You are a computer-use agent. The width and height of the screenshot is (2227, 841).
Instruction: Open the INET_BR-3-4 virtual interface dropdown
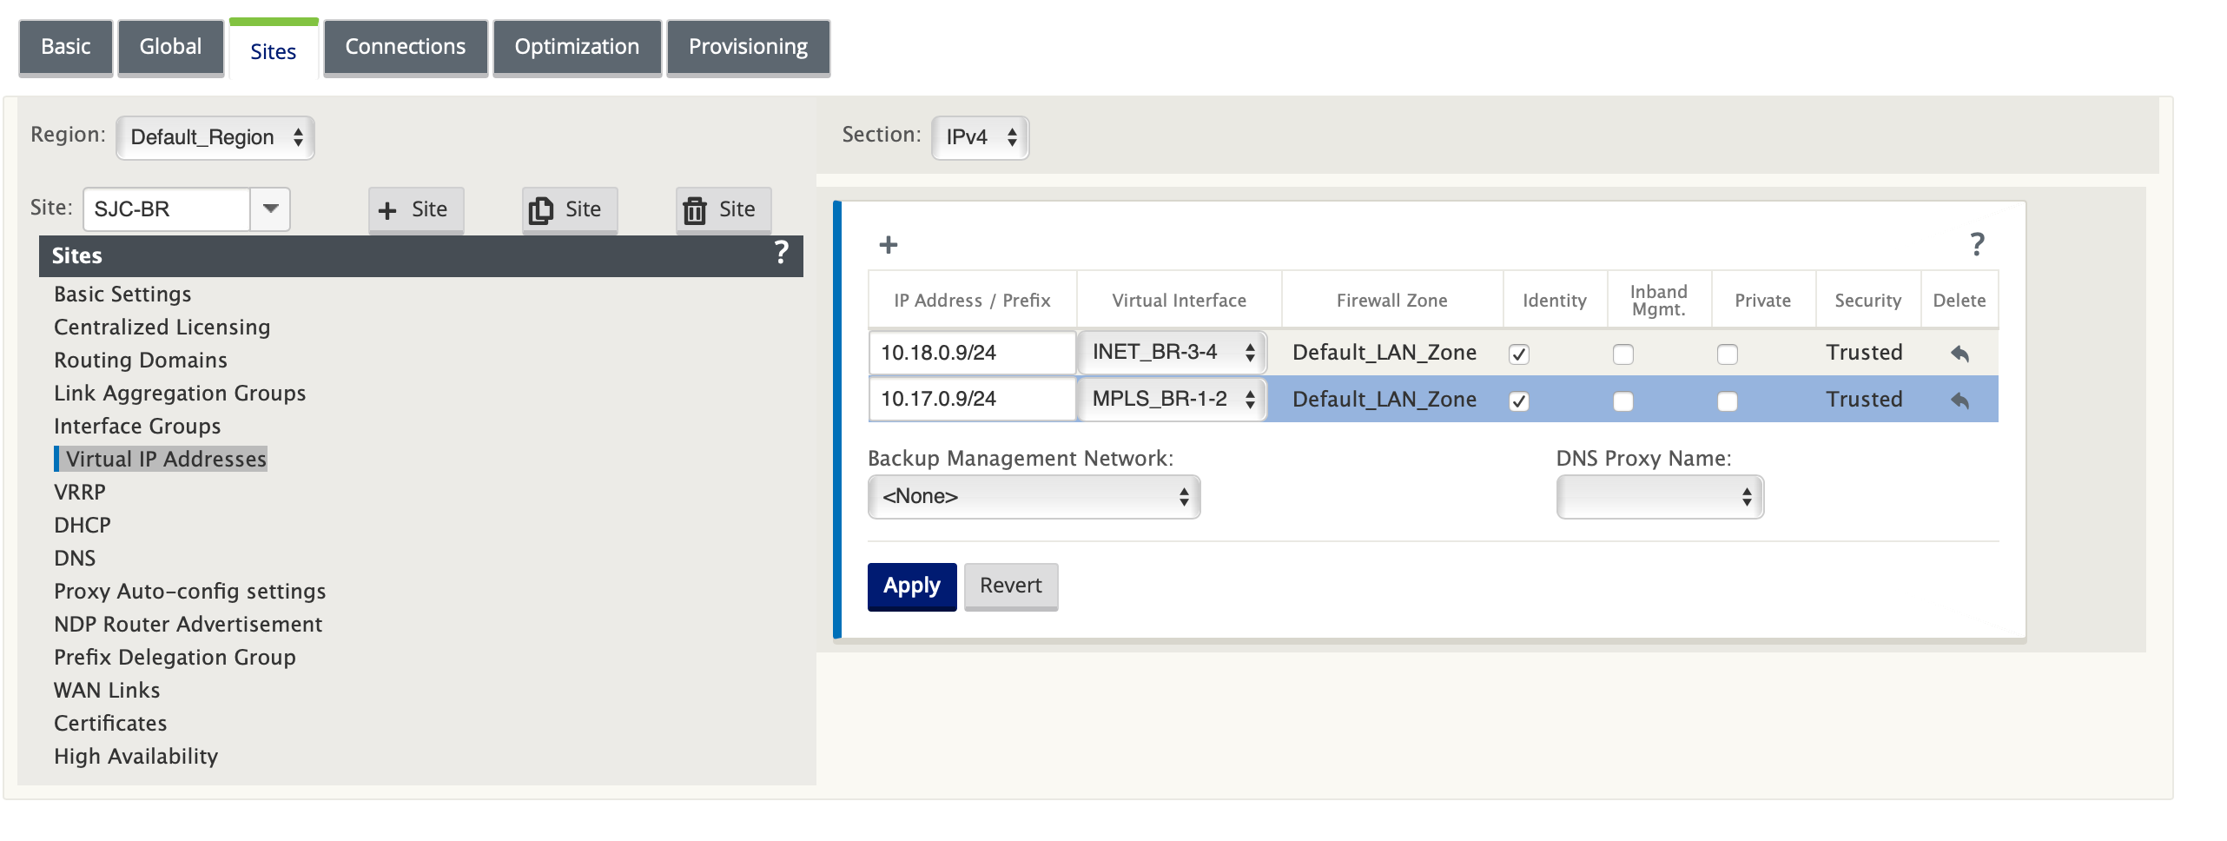pos(1172,352)
